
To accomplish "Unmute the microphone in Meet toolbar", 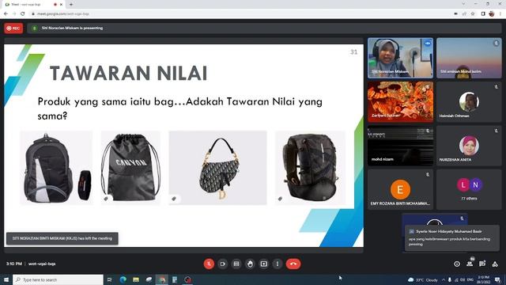I will click(209, 264).
